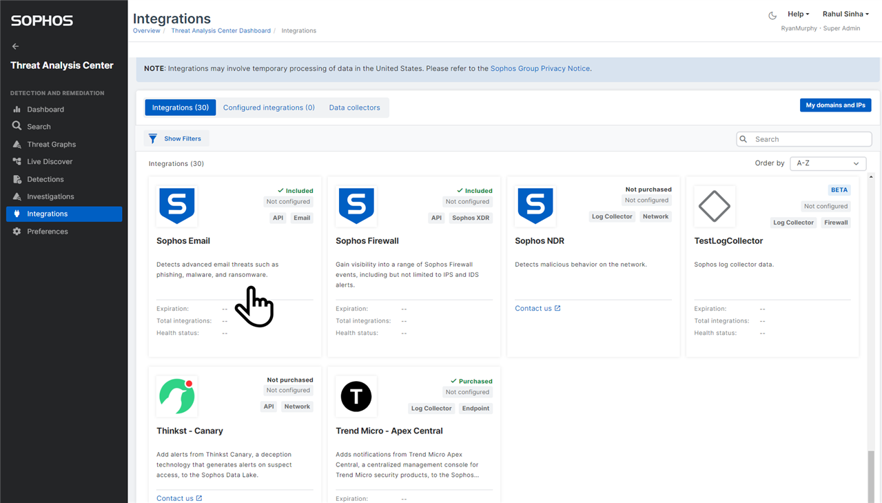Click the Sophos logo in sidebar
The width and height of the screenshot is (882, 503).
coord(42,21)
